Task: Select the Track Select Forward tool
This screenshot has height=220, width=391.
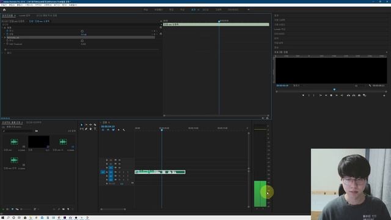Action: pyautogui.click(x=86, y=125)
